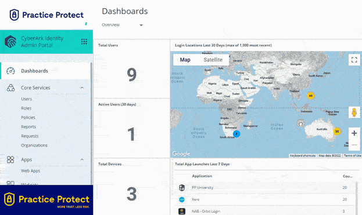Viewport: 362px width, 215px height.
Task: Collapse the Apps section
Action: point(82,159)
